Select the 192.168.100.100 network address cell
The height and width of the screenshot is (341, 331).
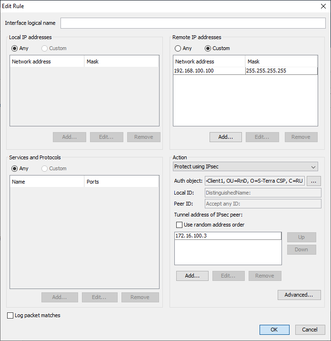(x=209, y=71)
